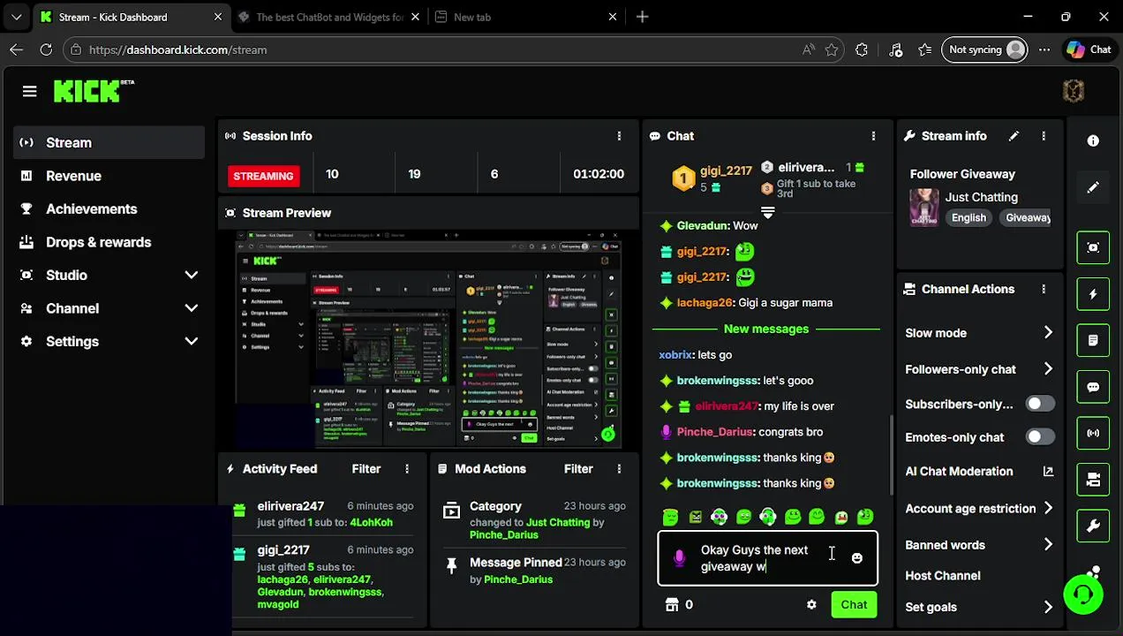
Task: Click Filter in the Activity Feed panel
Action: [x=366, y=469]
